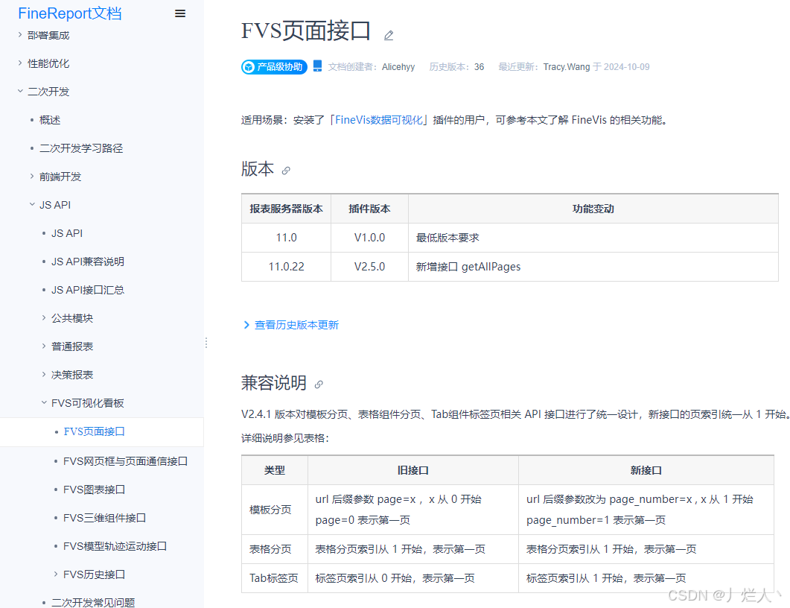Click cell V1.0.0
The width and height of the screenshot is (790, 608).
[369, 238]
